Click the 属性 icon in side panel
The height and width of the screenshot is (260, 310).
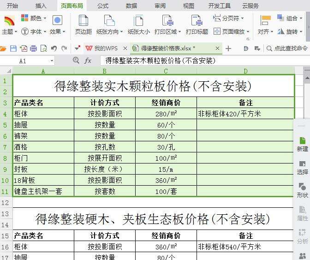303,213
